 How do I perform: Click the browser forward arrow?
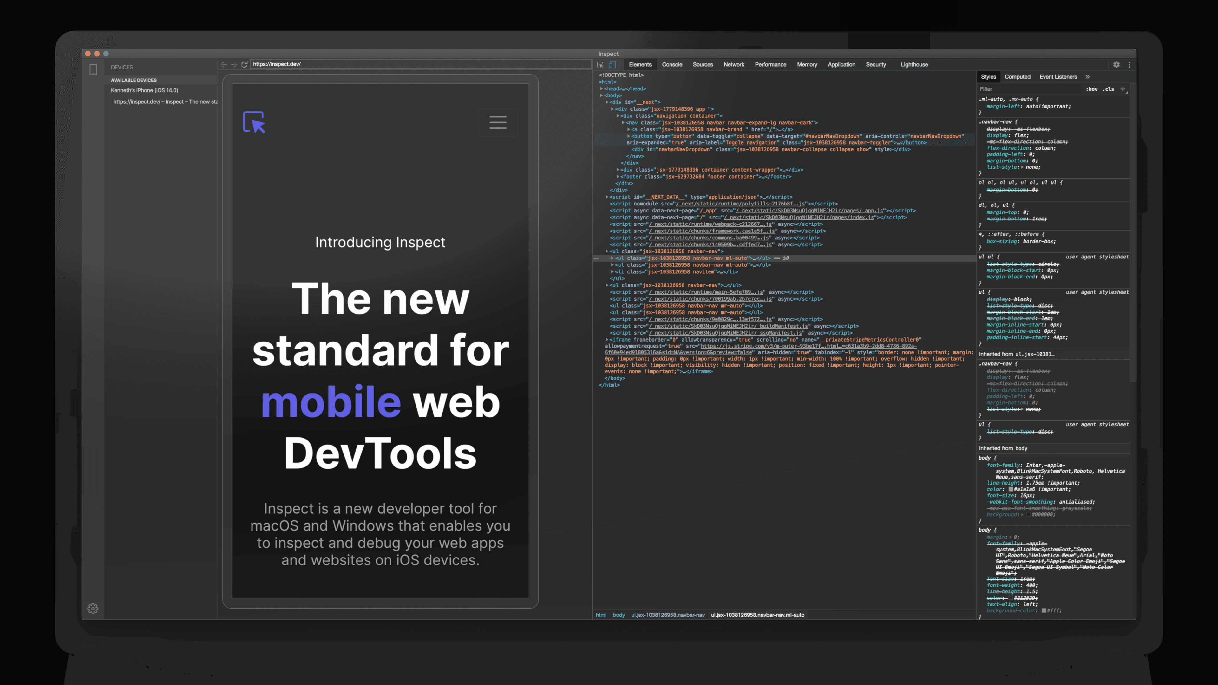click(x=234, y=64)
